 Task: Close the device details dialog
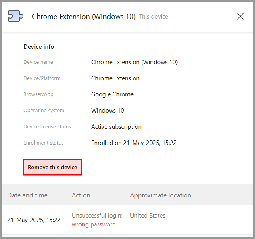pos(240,16)
